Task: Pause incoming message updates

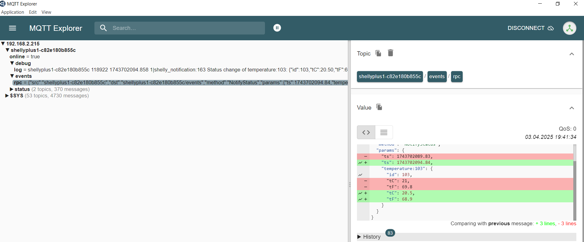Action: click(x=277, y=28)
